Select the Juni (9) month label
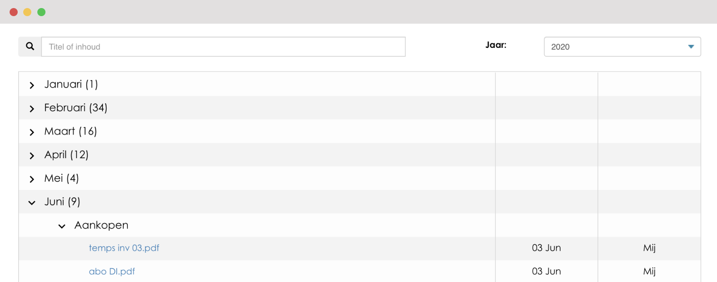The width and height of the screenshot is (717, 282). pos(62,201)
